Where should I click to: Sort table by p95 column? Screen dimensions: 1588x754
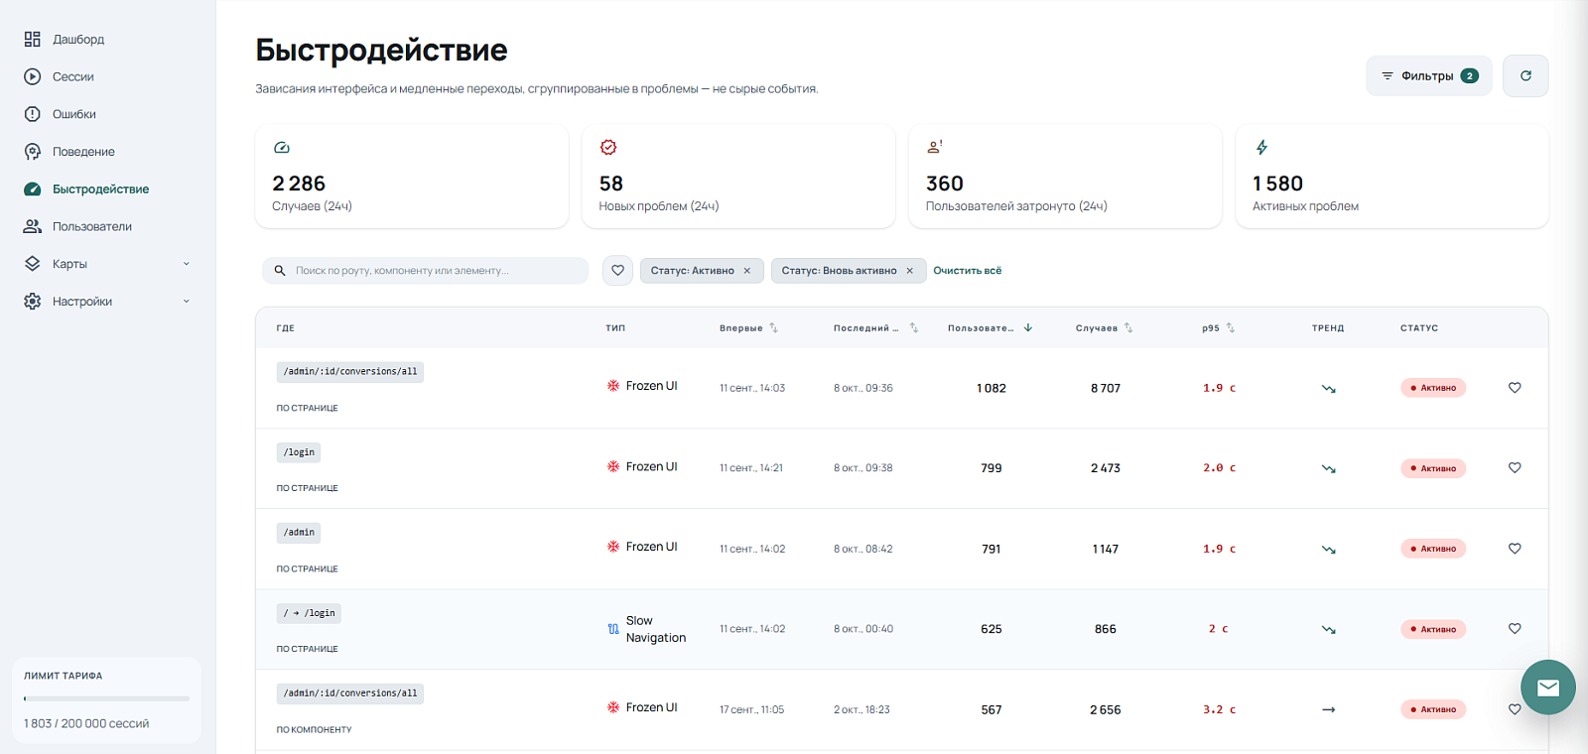(x=1231, y=328)
